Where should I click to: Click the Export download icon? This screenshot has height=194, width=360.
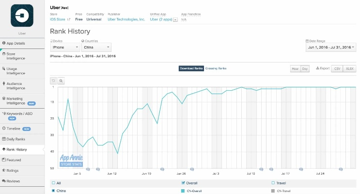[x=317, y=68]
